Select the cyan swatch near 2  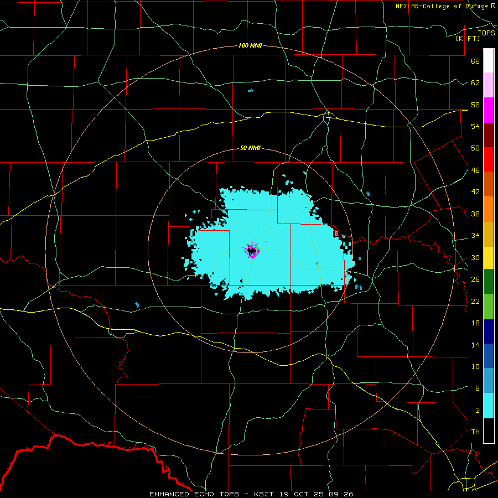point(489,406)
